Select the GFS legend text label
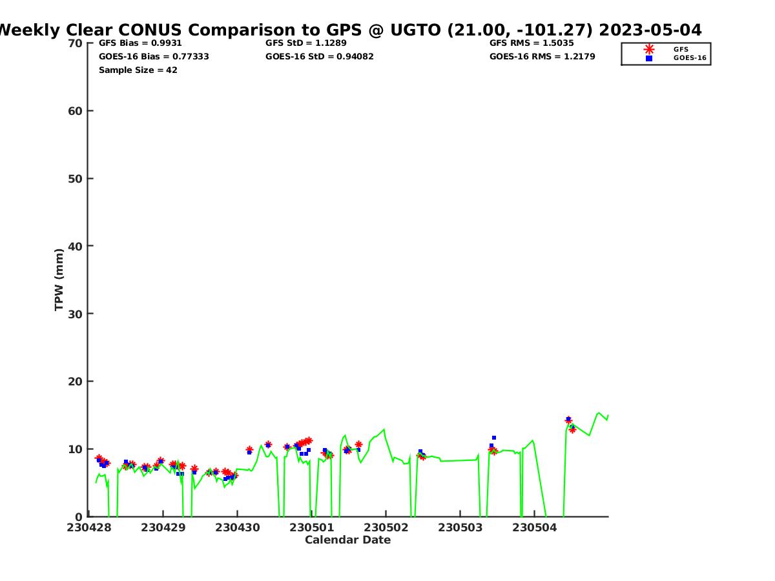Viewport: 775px width, 581px height. [681, 49]
